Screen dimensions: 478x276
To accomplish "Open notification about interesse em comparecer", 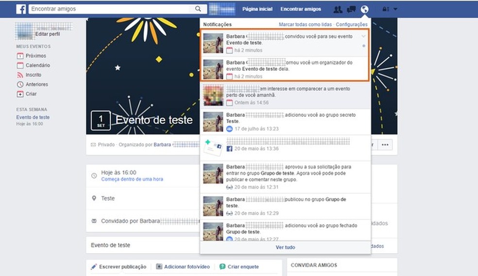I will [x=285, y=96].
